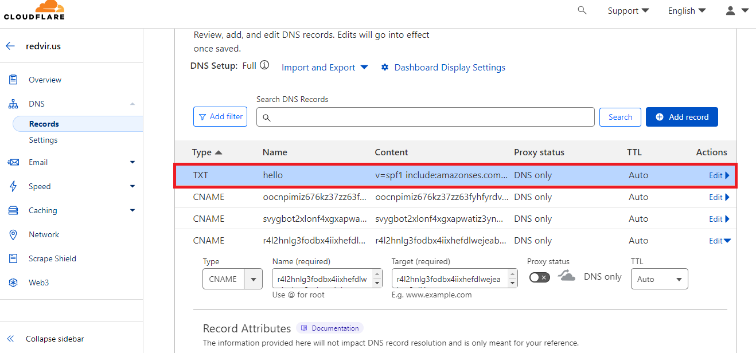Click the back arrow next to redvir.us
Viewport: 756px width, 353px height.
coord(10,46)
